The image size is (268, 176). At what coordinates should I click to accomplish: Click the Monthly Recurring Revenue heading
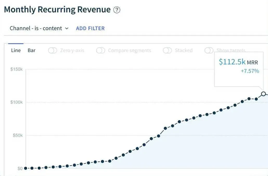click(57, 10)
